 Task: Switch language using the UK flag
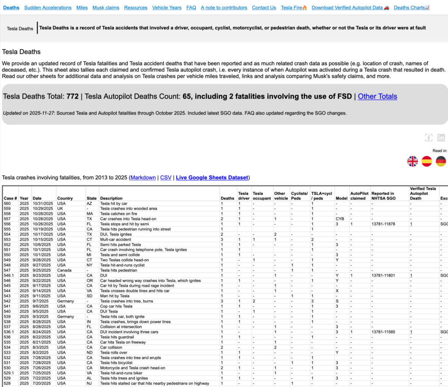[412, 161]
